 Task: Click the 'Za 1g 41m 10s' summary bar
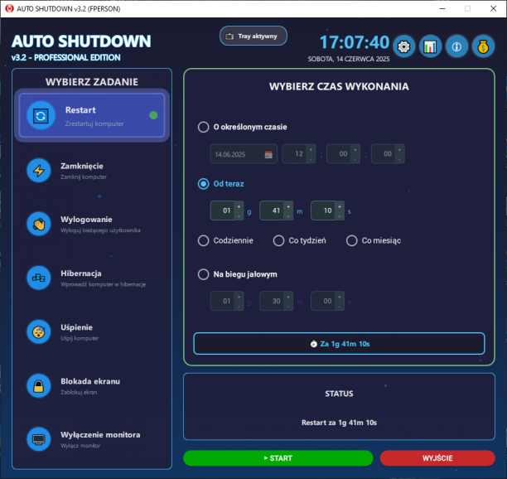tap(339, 343)
